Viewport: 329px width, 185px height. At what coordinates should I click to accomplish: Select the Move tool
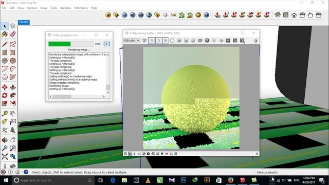coord(5,87)
